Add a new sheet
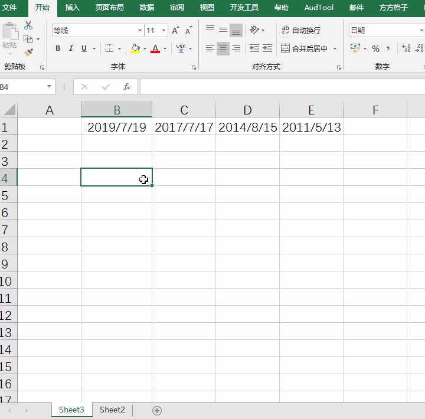 (157, 411)
